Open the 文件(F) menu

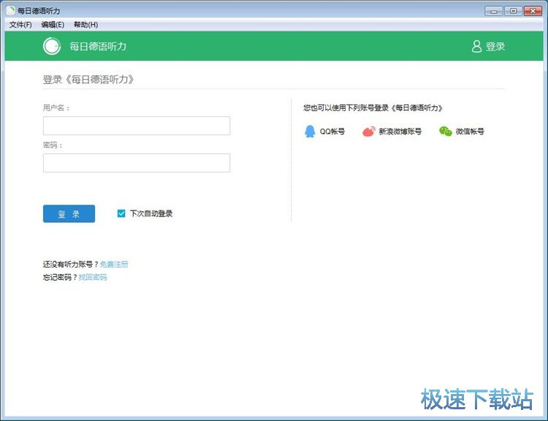point(20,25)
